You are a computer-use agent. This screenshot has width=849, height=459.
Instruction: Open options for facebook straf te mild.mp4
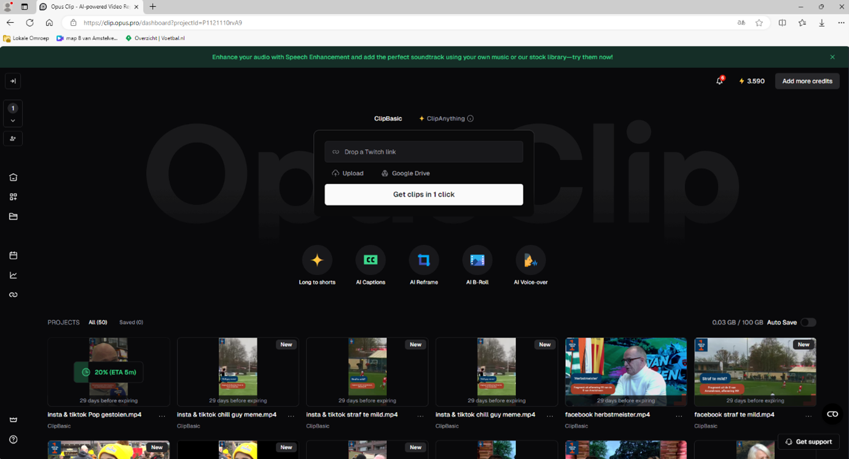click(x=808, y=415)
